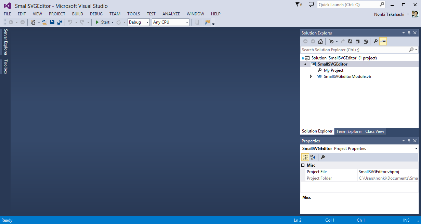Expand the SmallSVGEditorModule.vb node
The image size is (421, 224).
pos(311,76)
